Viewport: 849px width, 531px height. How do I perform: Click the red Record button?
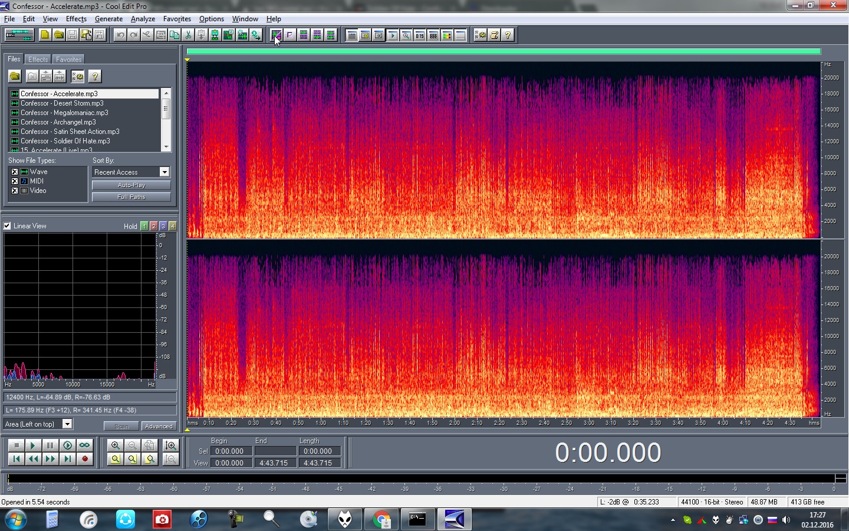85,458
